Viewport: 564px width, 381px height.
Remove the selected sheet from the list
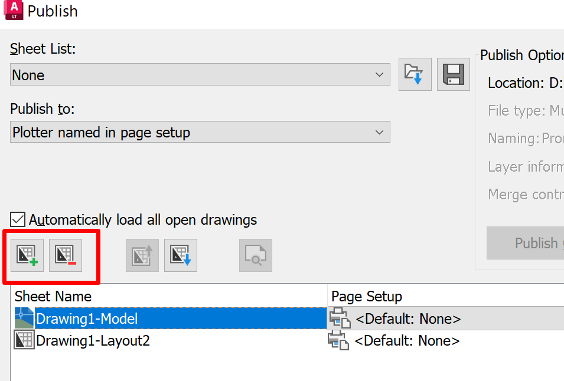click(65, 255)
